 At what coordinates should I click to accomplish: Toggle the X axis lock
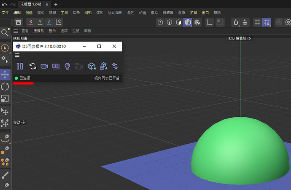31,22
